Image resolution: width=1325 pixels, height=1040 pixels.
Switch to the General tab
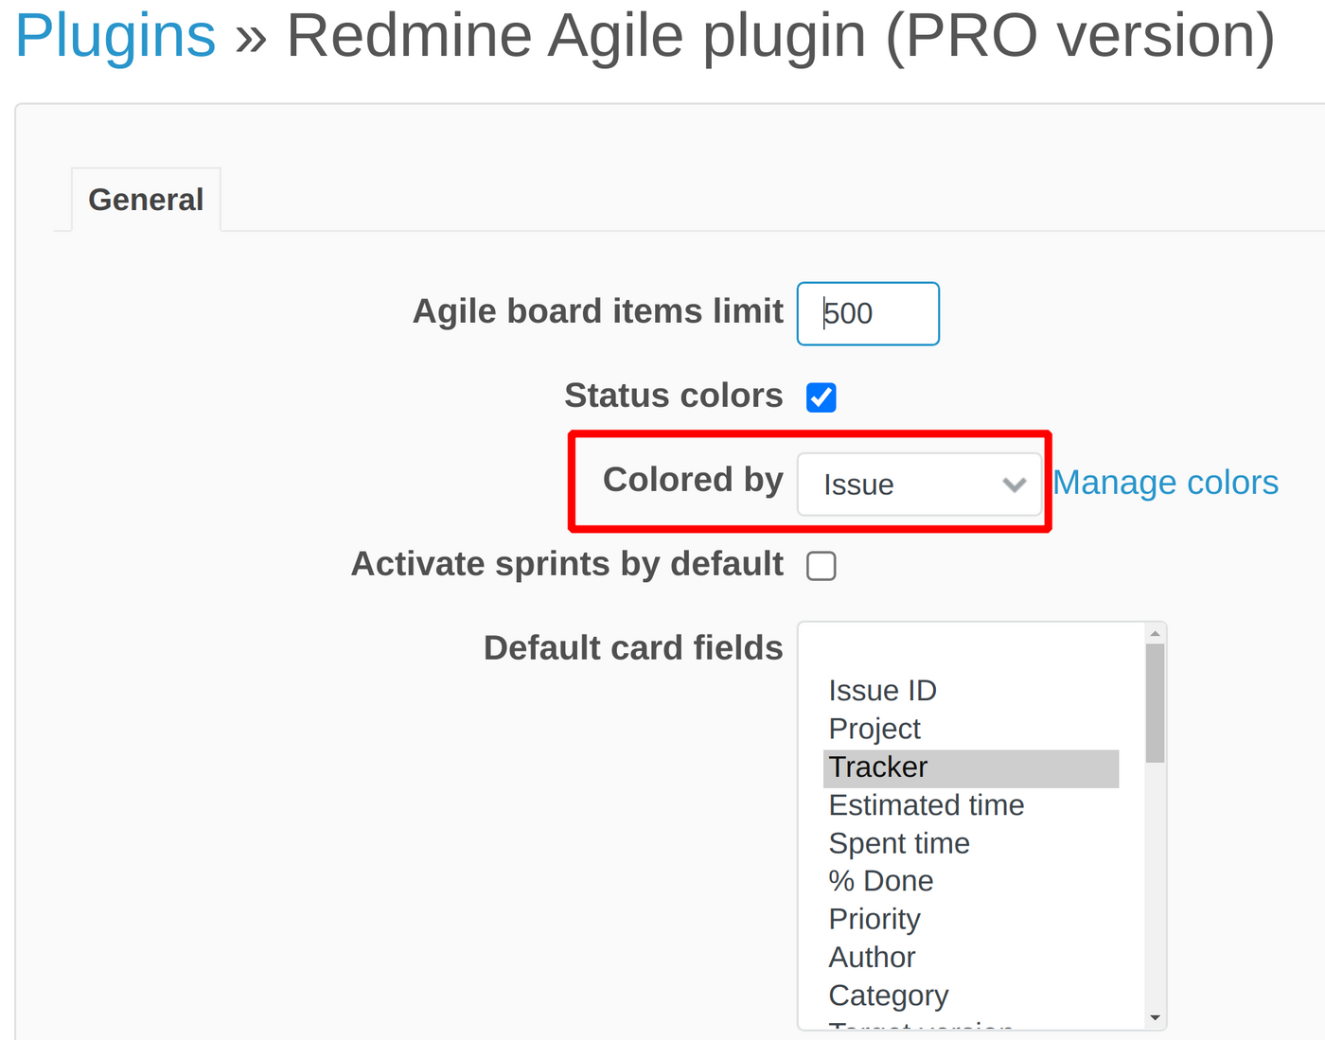point(145,199)
